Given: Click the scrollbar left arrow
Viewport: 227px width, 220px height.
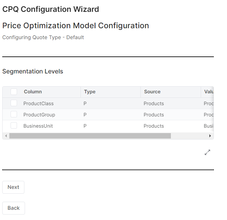Looking at the screenshot, I should (5, 136).
